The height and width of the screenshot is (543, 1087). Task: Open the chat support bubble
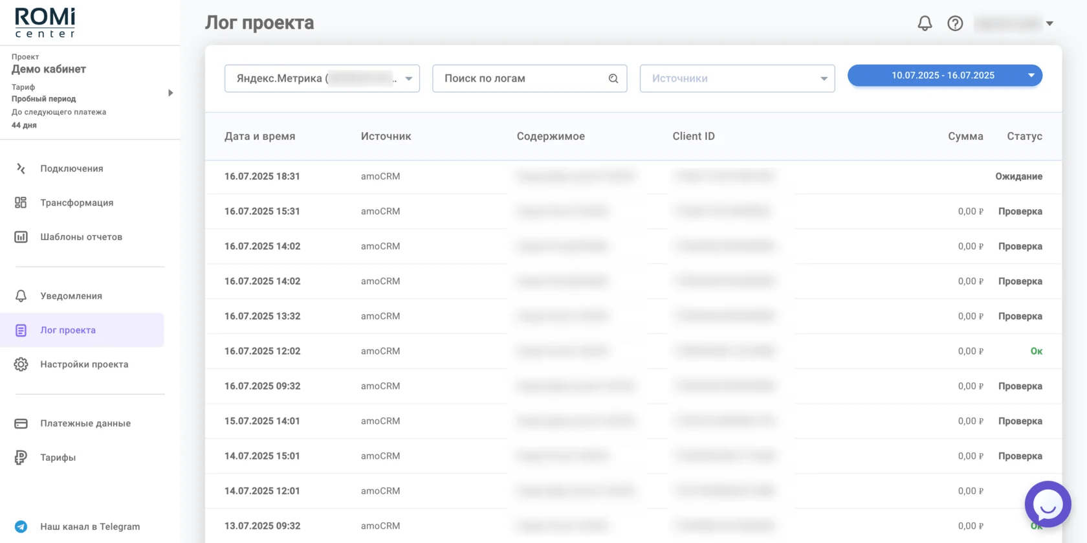point(1048,504)
